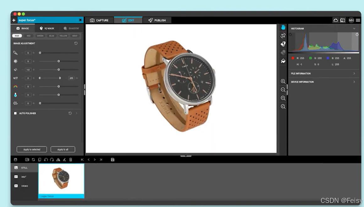
Task: Select the paint bucket fill tool
Action: pyautogui.click(x=283, y=61)
